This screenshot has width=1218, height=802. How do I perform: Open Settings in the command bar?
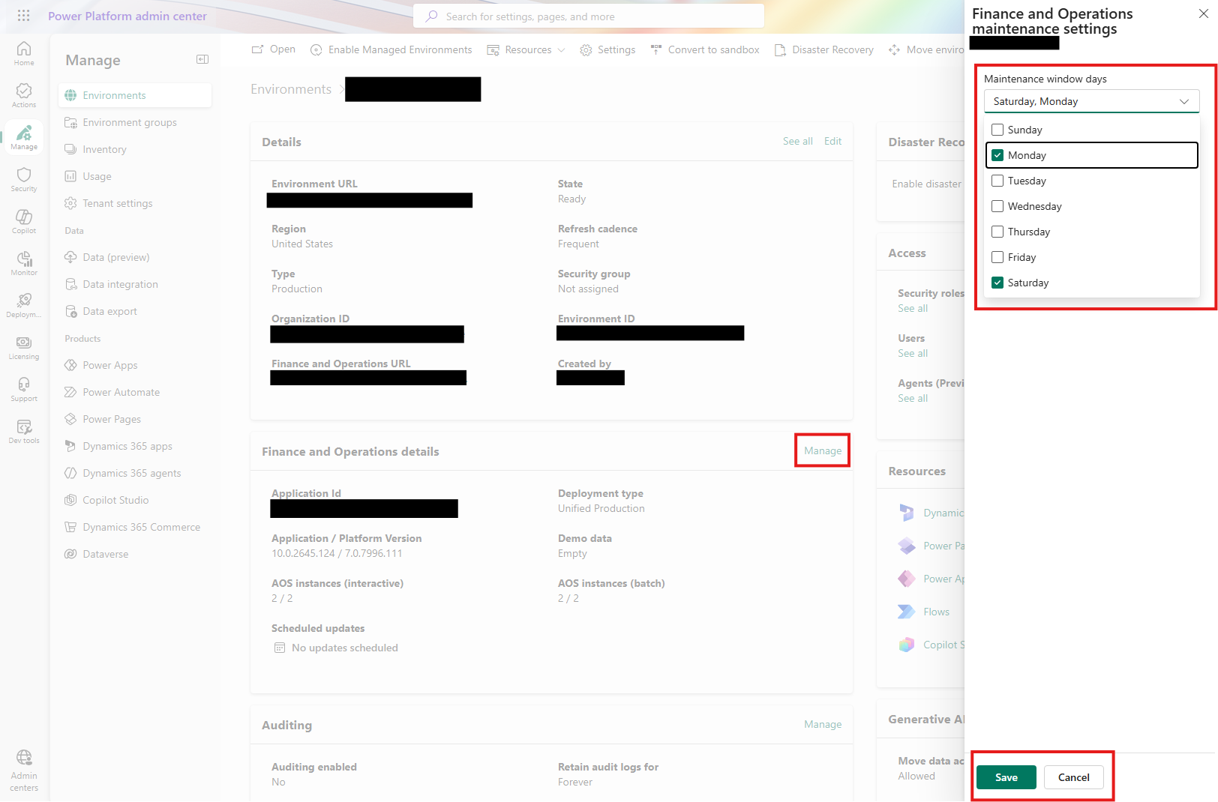(607, 49)
